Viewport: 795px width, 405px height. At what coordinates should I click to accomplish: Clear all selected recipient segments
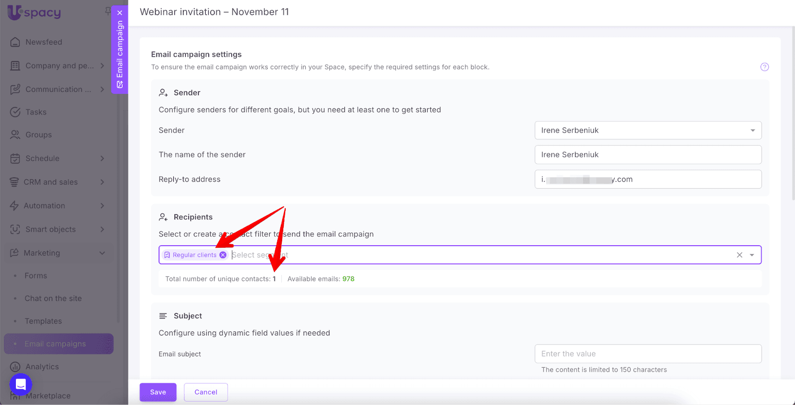point(739,255)
